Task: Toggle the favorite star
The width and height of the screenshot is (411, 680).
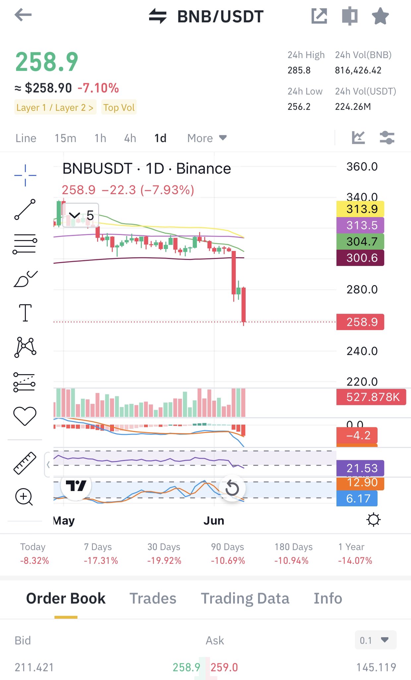Action: pos(380,16)
